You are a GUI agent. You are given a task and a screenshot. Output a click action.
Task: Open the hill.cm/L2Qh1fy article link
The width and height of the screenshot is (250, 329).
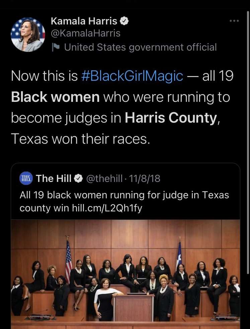pos(107,208)
